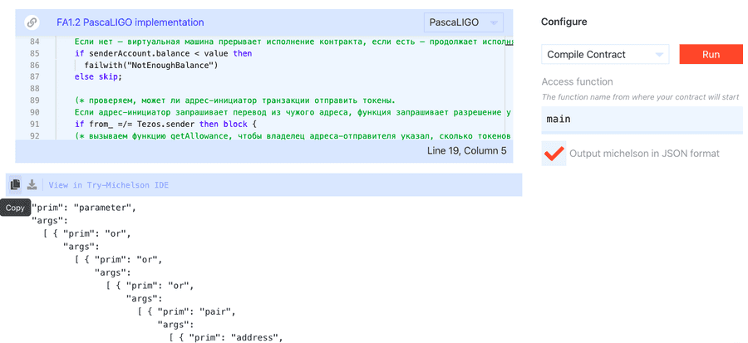Screen dimensions: 748x343
Task: Click the arrow on the PascaLIGO selector
Action: 495,22
